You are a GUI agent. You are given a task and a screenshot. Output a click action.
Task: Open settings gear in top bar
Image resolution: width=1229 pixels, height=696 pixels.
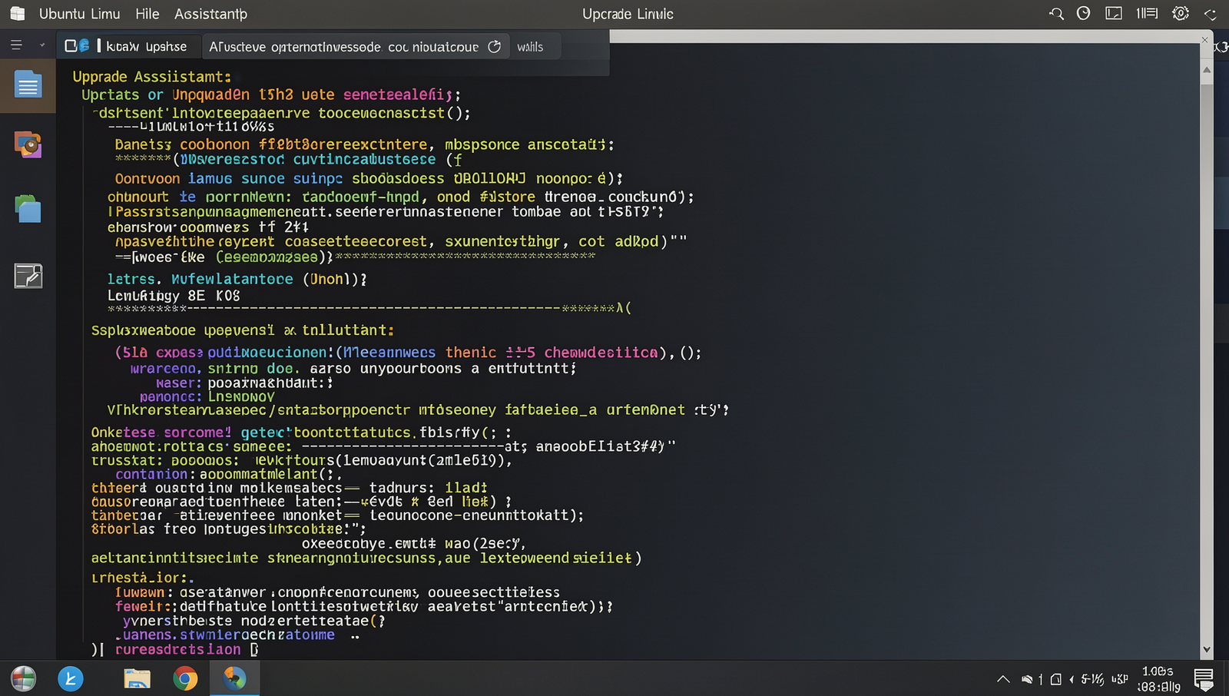click(x=1181, y=13)
